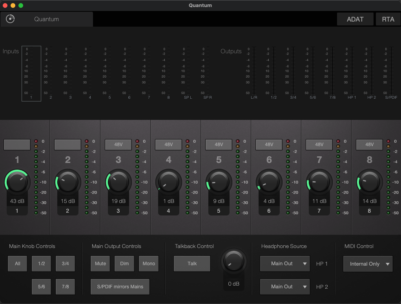Switch the main output to Mono
The width and height of the screenshot is (401, 304).
point(149,263)
